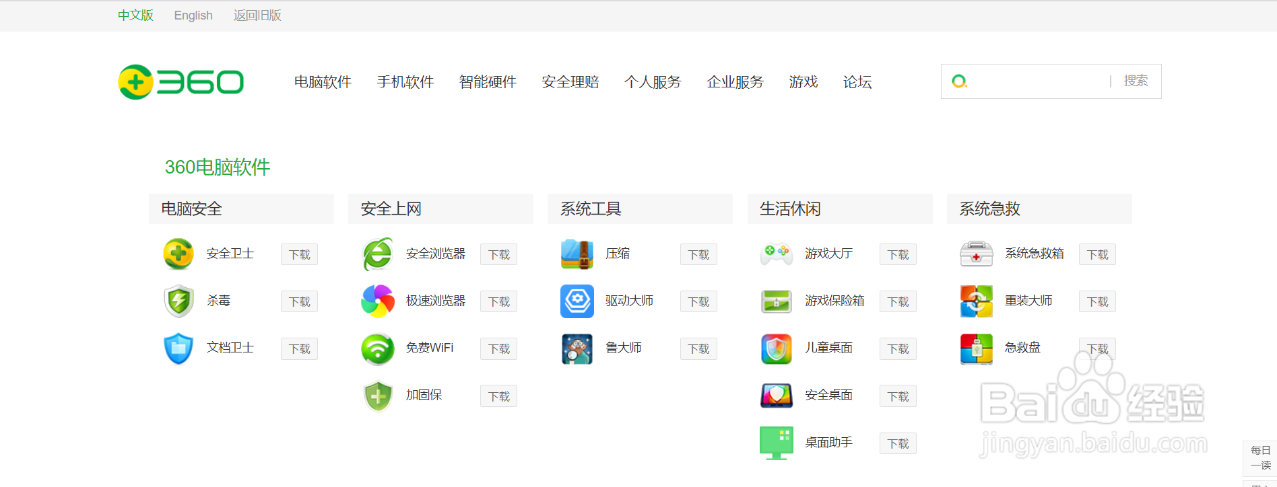
Task: Download 加固保
Action: pyautogui.click(x=498, y=396)
